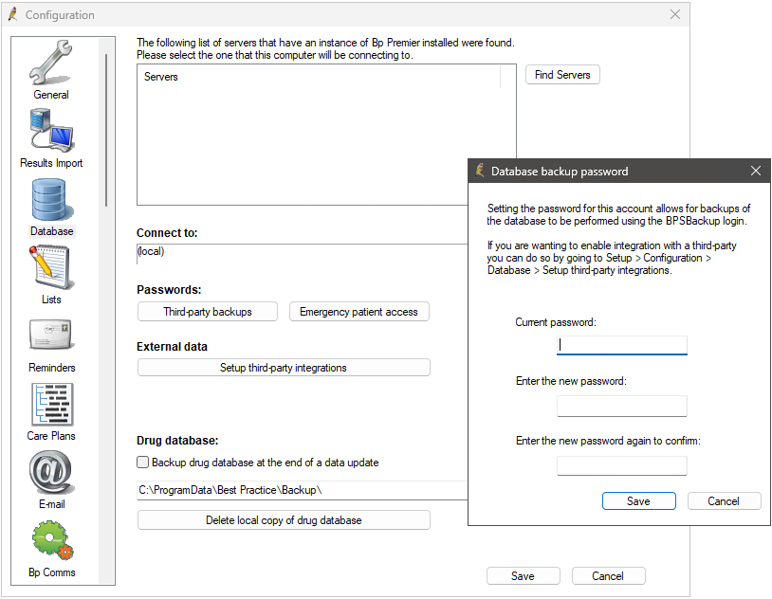Save the new database backup password
Viewport: 772px width, 599px height.
click(x=638, y=501)
